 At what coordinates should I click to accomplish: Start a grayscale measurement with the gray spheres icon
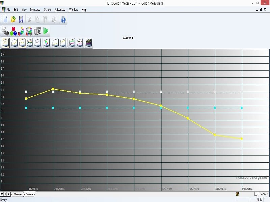pos(6,31)
